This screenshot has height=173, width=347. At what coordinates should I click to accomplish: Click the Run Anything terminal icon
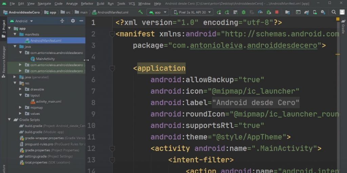coord(298,12)
